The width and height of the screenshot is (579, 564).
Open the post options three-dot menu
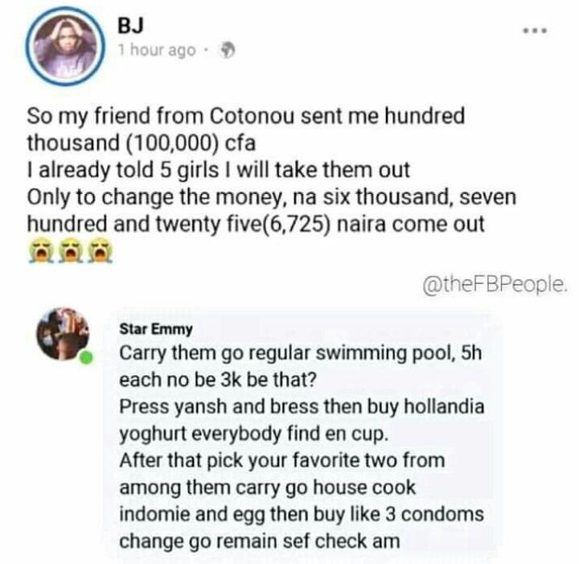tap(535, 31)
